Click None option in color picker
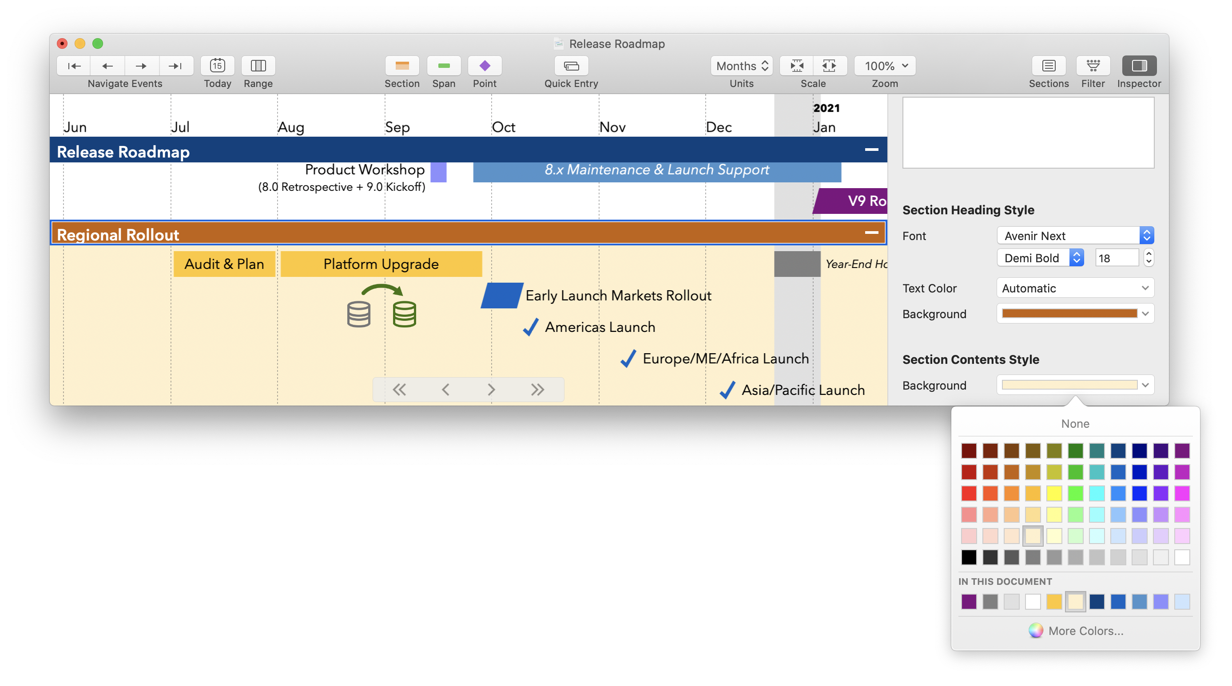The image size is (1232, 686). coord(1076,423)
